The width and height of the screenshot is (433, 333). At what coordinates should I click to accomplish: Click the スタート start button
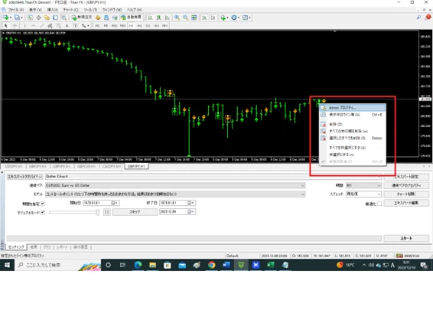point(406,238)
